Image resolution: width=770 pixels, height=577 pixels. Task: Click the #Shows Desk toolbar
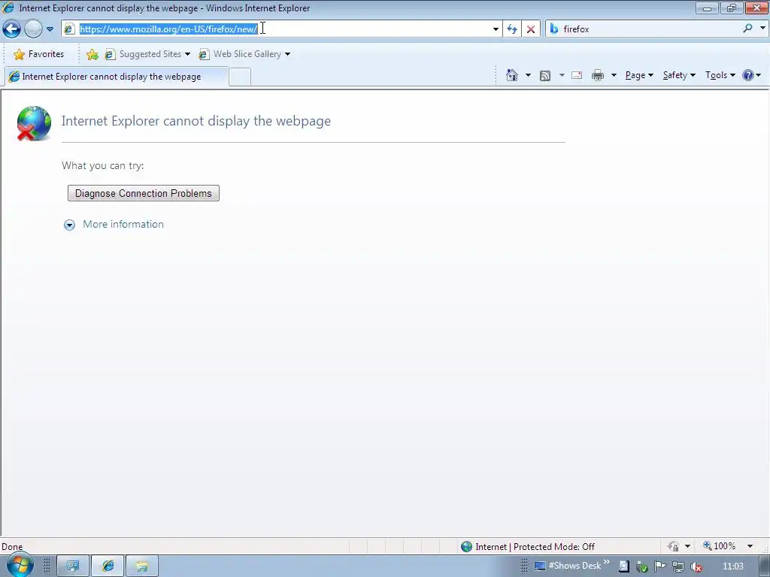(568, 566)
